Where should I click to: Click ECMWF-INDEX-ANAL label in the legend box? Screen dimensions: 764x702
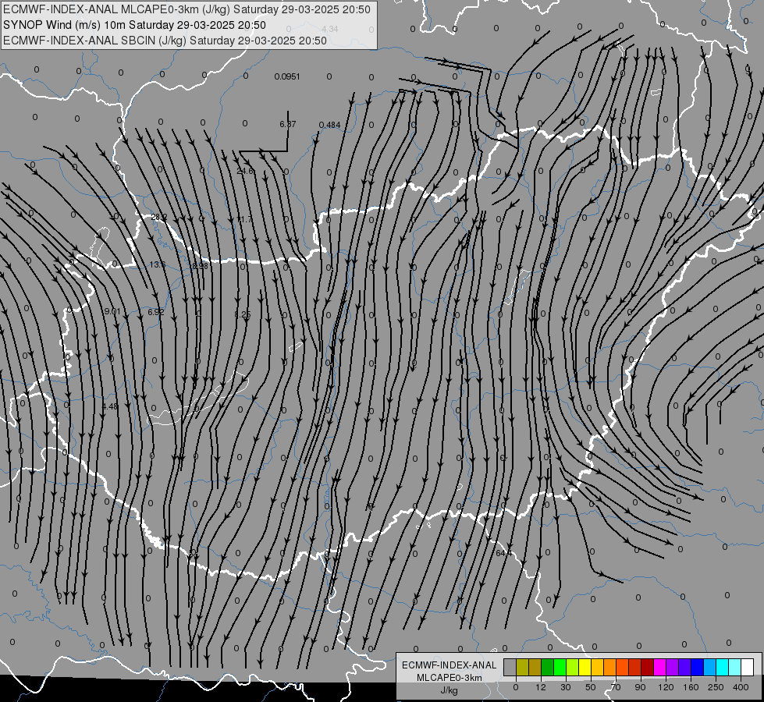point(450,665)
